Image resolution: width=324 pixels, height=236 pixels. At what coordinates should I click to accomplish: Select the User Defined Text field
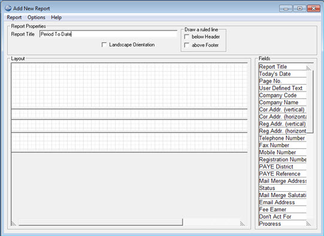283,88
